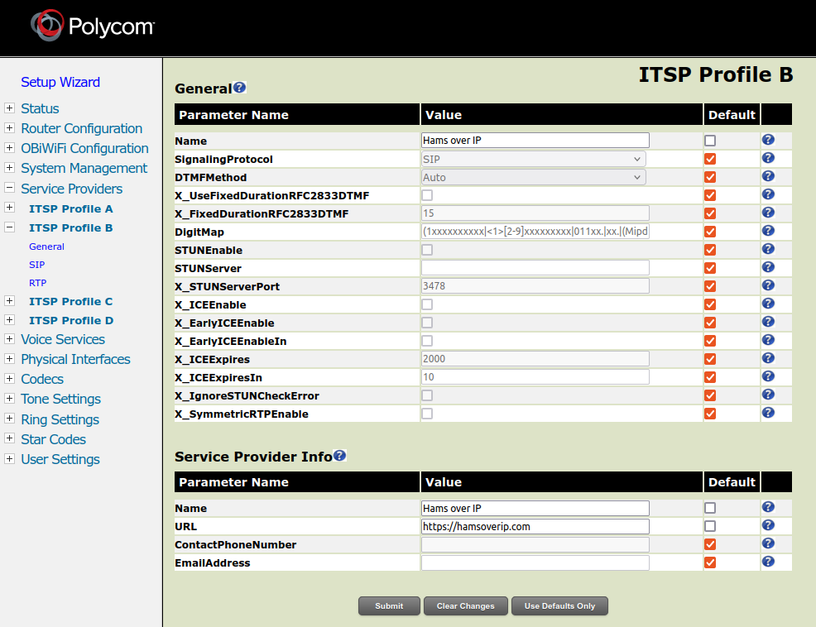
Task: Expand the Router Configuration node
Action: tap(9, 127)
